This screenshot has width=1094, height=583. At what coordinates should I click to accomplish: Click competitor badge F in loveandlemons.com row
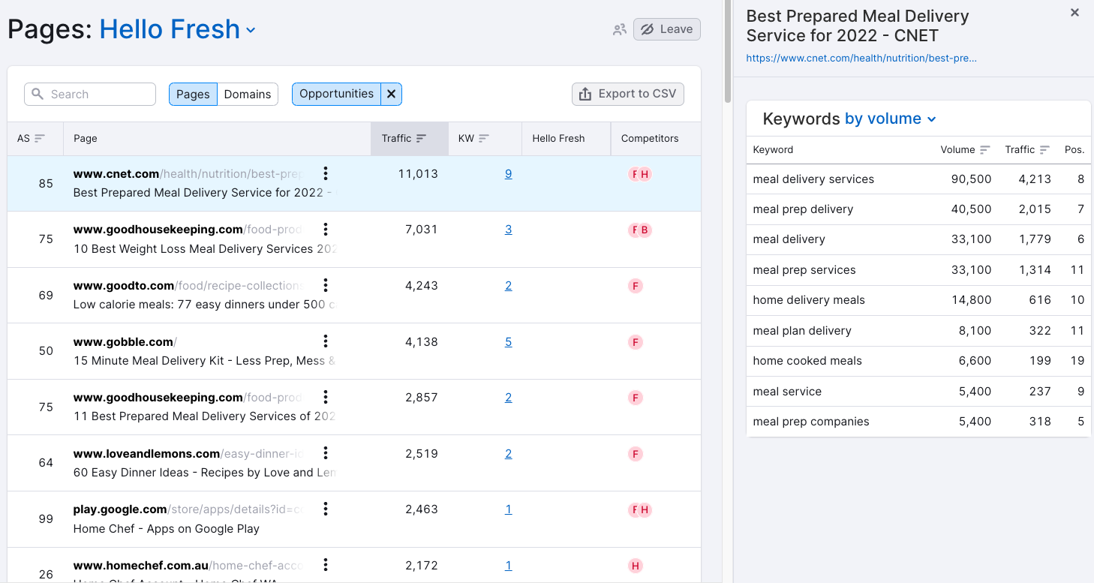pos(636,454)
